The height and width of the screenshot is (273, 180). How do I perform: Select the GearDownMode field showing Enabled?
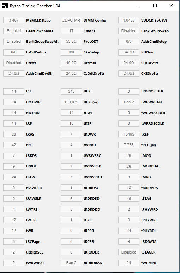point(14,31)
